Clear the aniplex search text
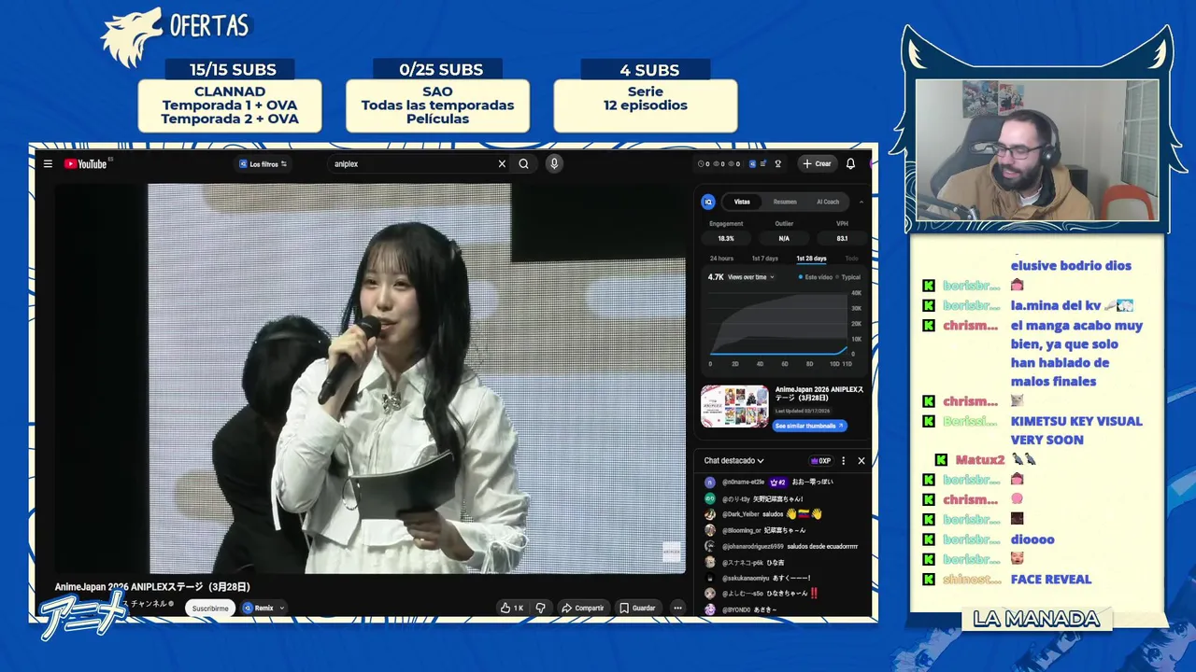 coord(502,164)
